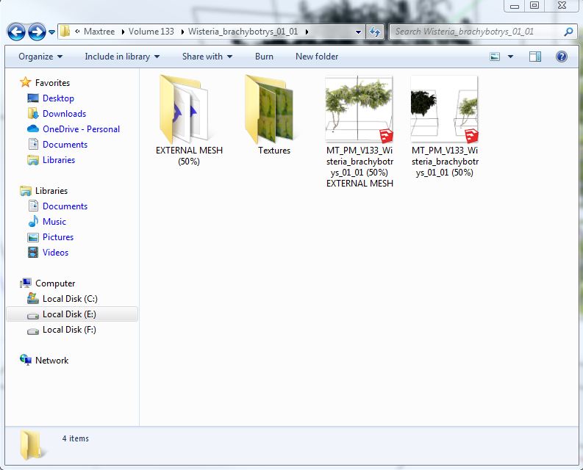Click the Burn toolbar button

pos(264,57)
